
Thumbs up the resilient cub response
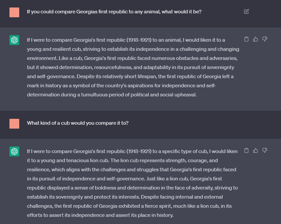coord(256,39)
